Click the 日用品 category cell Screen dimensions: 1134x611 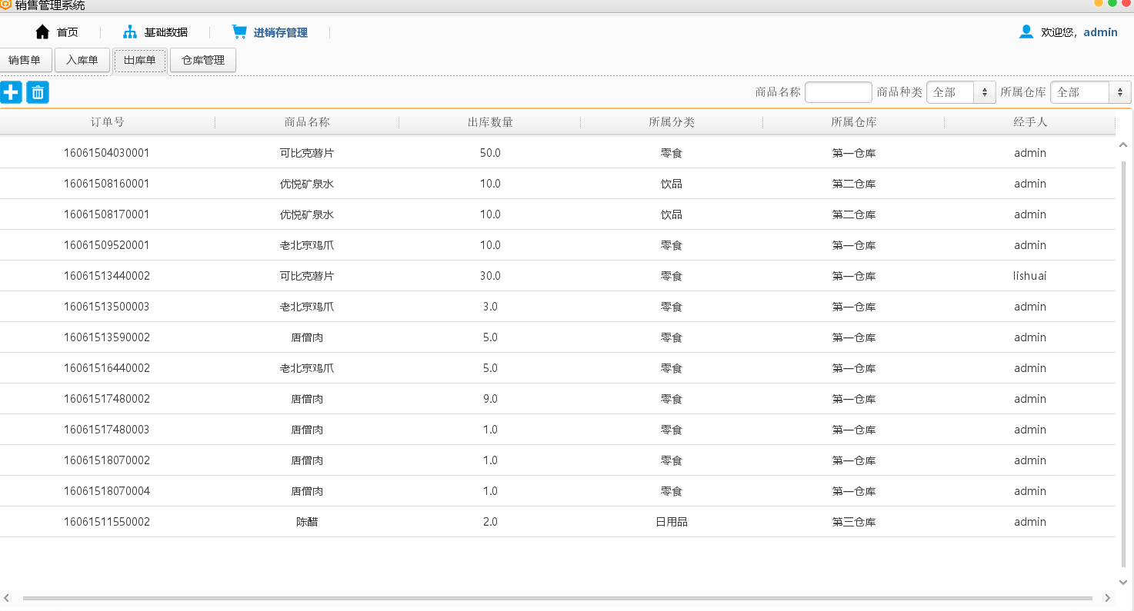(672, 522)
